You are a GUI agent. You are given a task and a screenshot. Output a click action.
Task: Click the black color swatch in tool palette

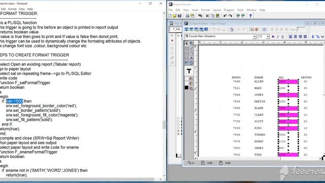click(x=186, y=88)
